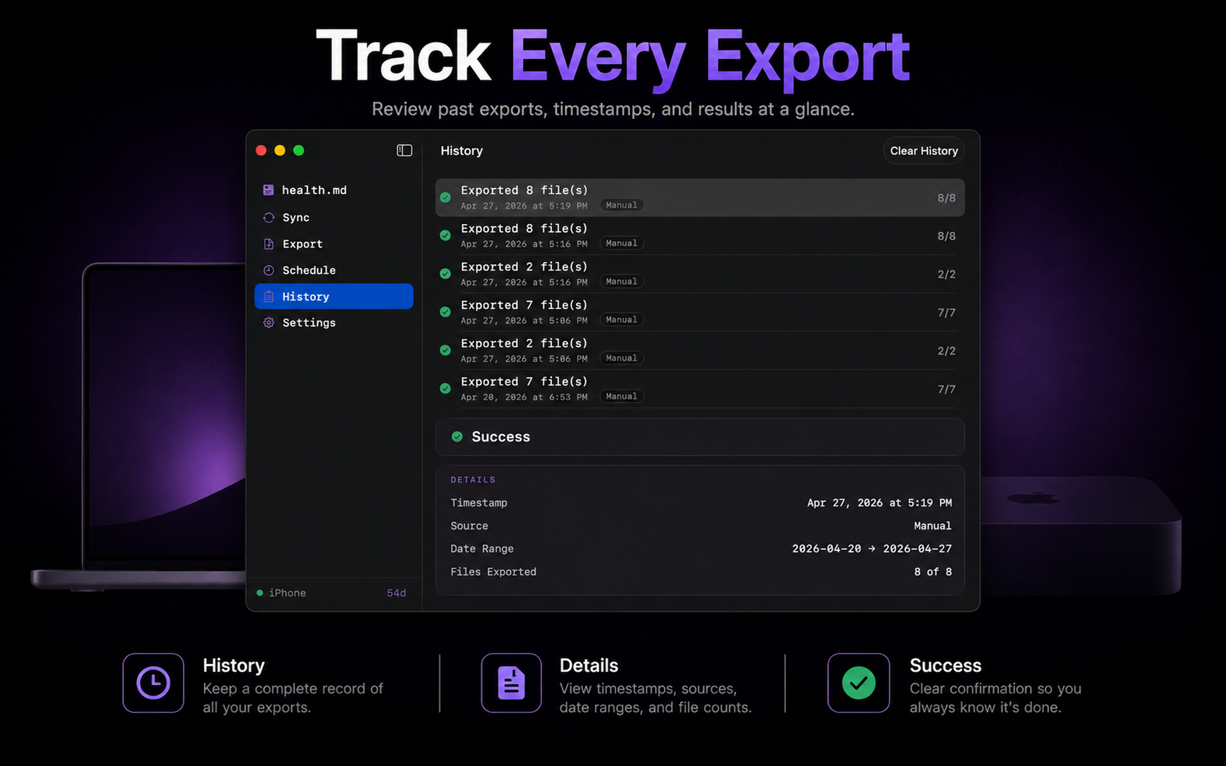Click the History clipboard icon

coord(269,296)
